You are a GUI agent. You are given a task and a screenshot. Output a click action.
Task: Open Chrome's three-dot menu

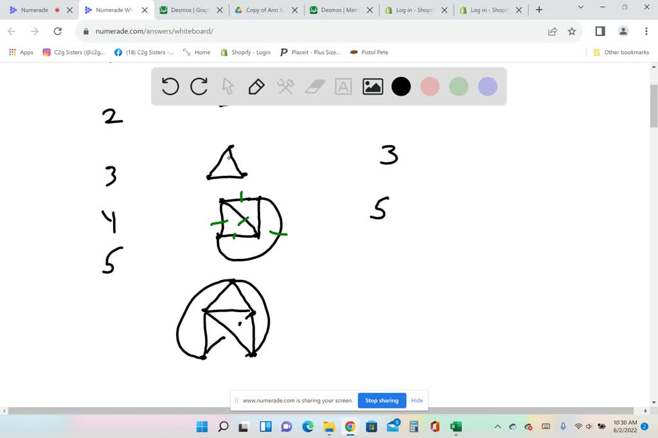coord(646,31)
